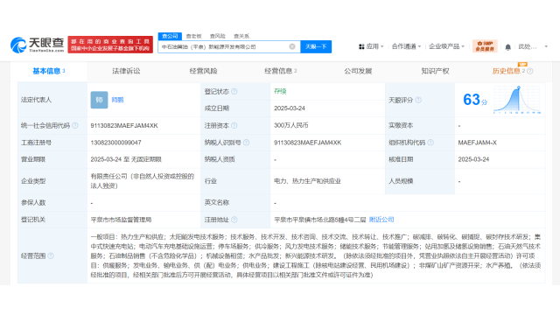This screenshot has width=560, height=315.
Task: Show help for 统一社会信用代码
Action: (x=75, y=125)
